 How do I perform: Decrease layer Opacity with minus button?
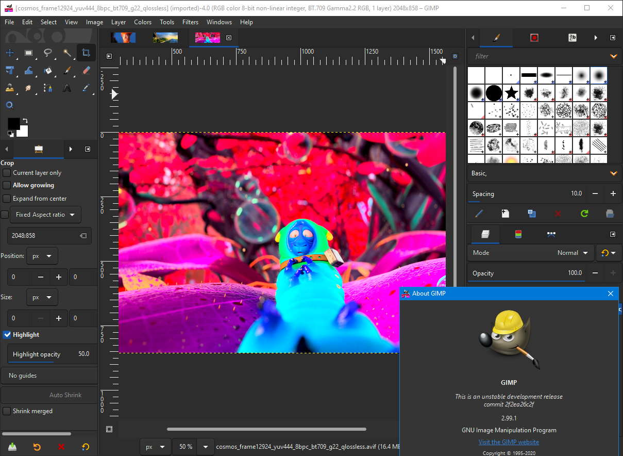point(595,273)
